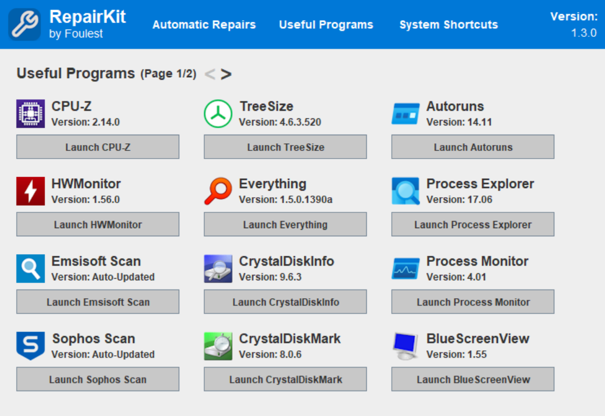Screen dimensions: 605x416
Task: Launch Sophos Scan button
Action: pyautogui.click(x=98, y=380)
